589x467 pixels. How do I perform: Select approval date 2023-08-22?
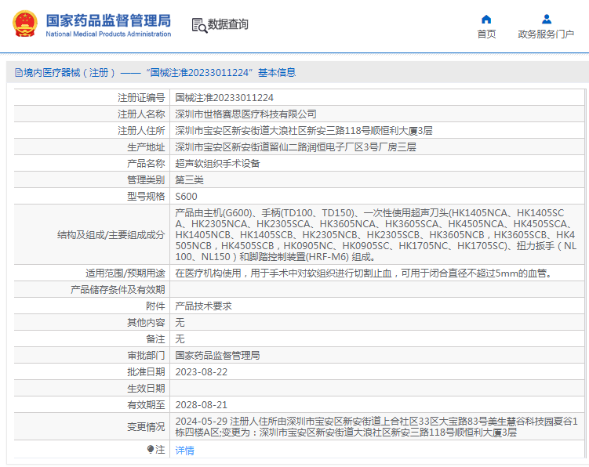click(x=202, y=372)
